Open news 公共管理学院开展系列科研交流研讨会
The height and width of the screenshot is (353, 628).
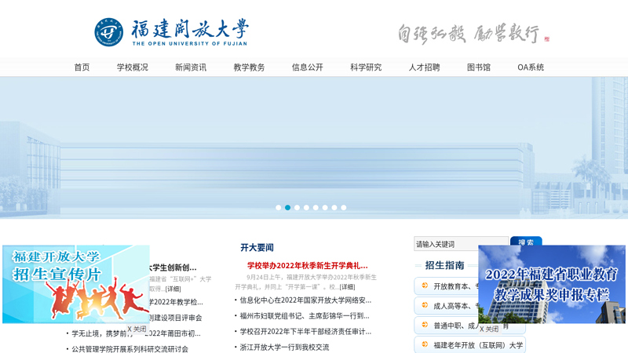point(130,349)
